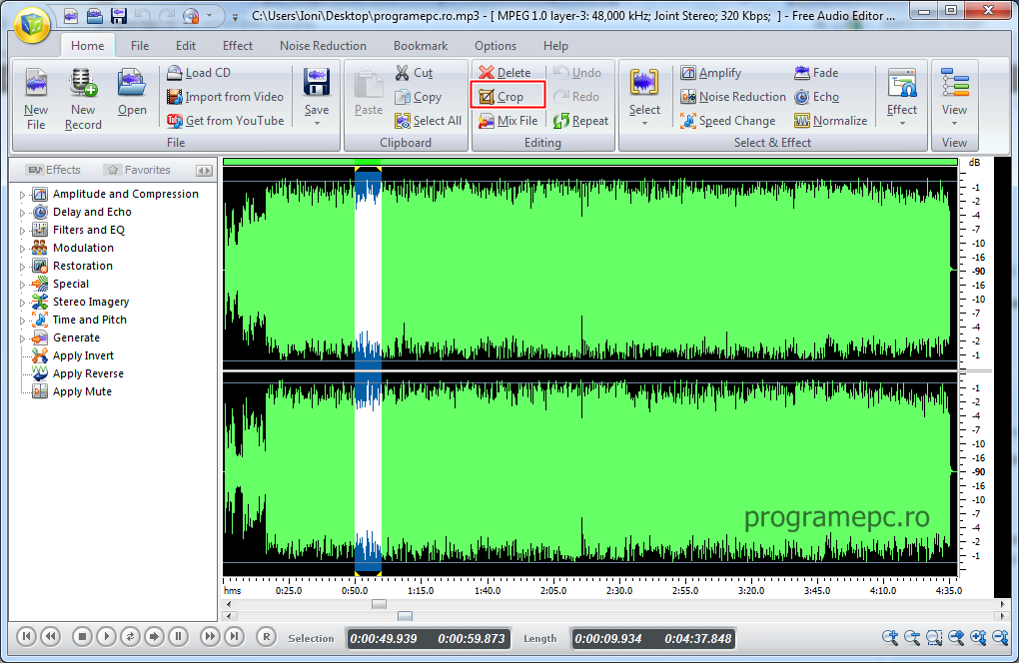This screenshot has width=1019, height=663.
Task: Open the Noise Reduction ribbon tab
Action: [323, 46]
